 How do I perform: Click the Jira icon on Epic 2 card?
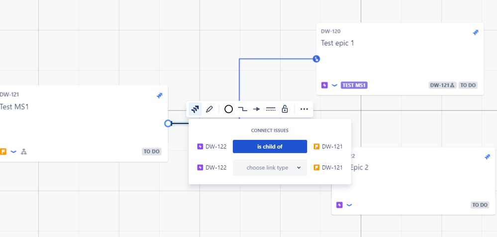point(488,157)
